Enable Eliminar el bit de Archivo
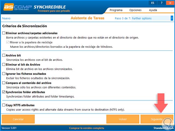Screen dimensions: 175x131 point(4,64)
